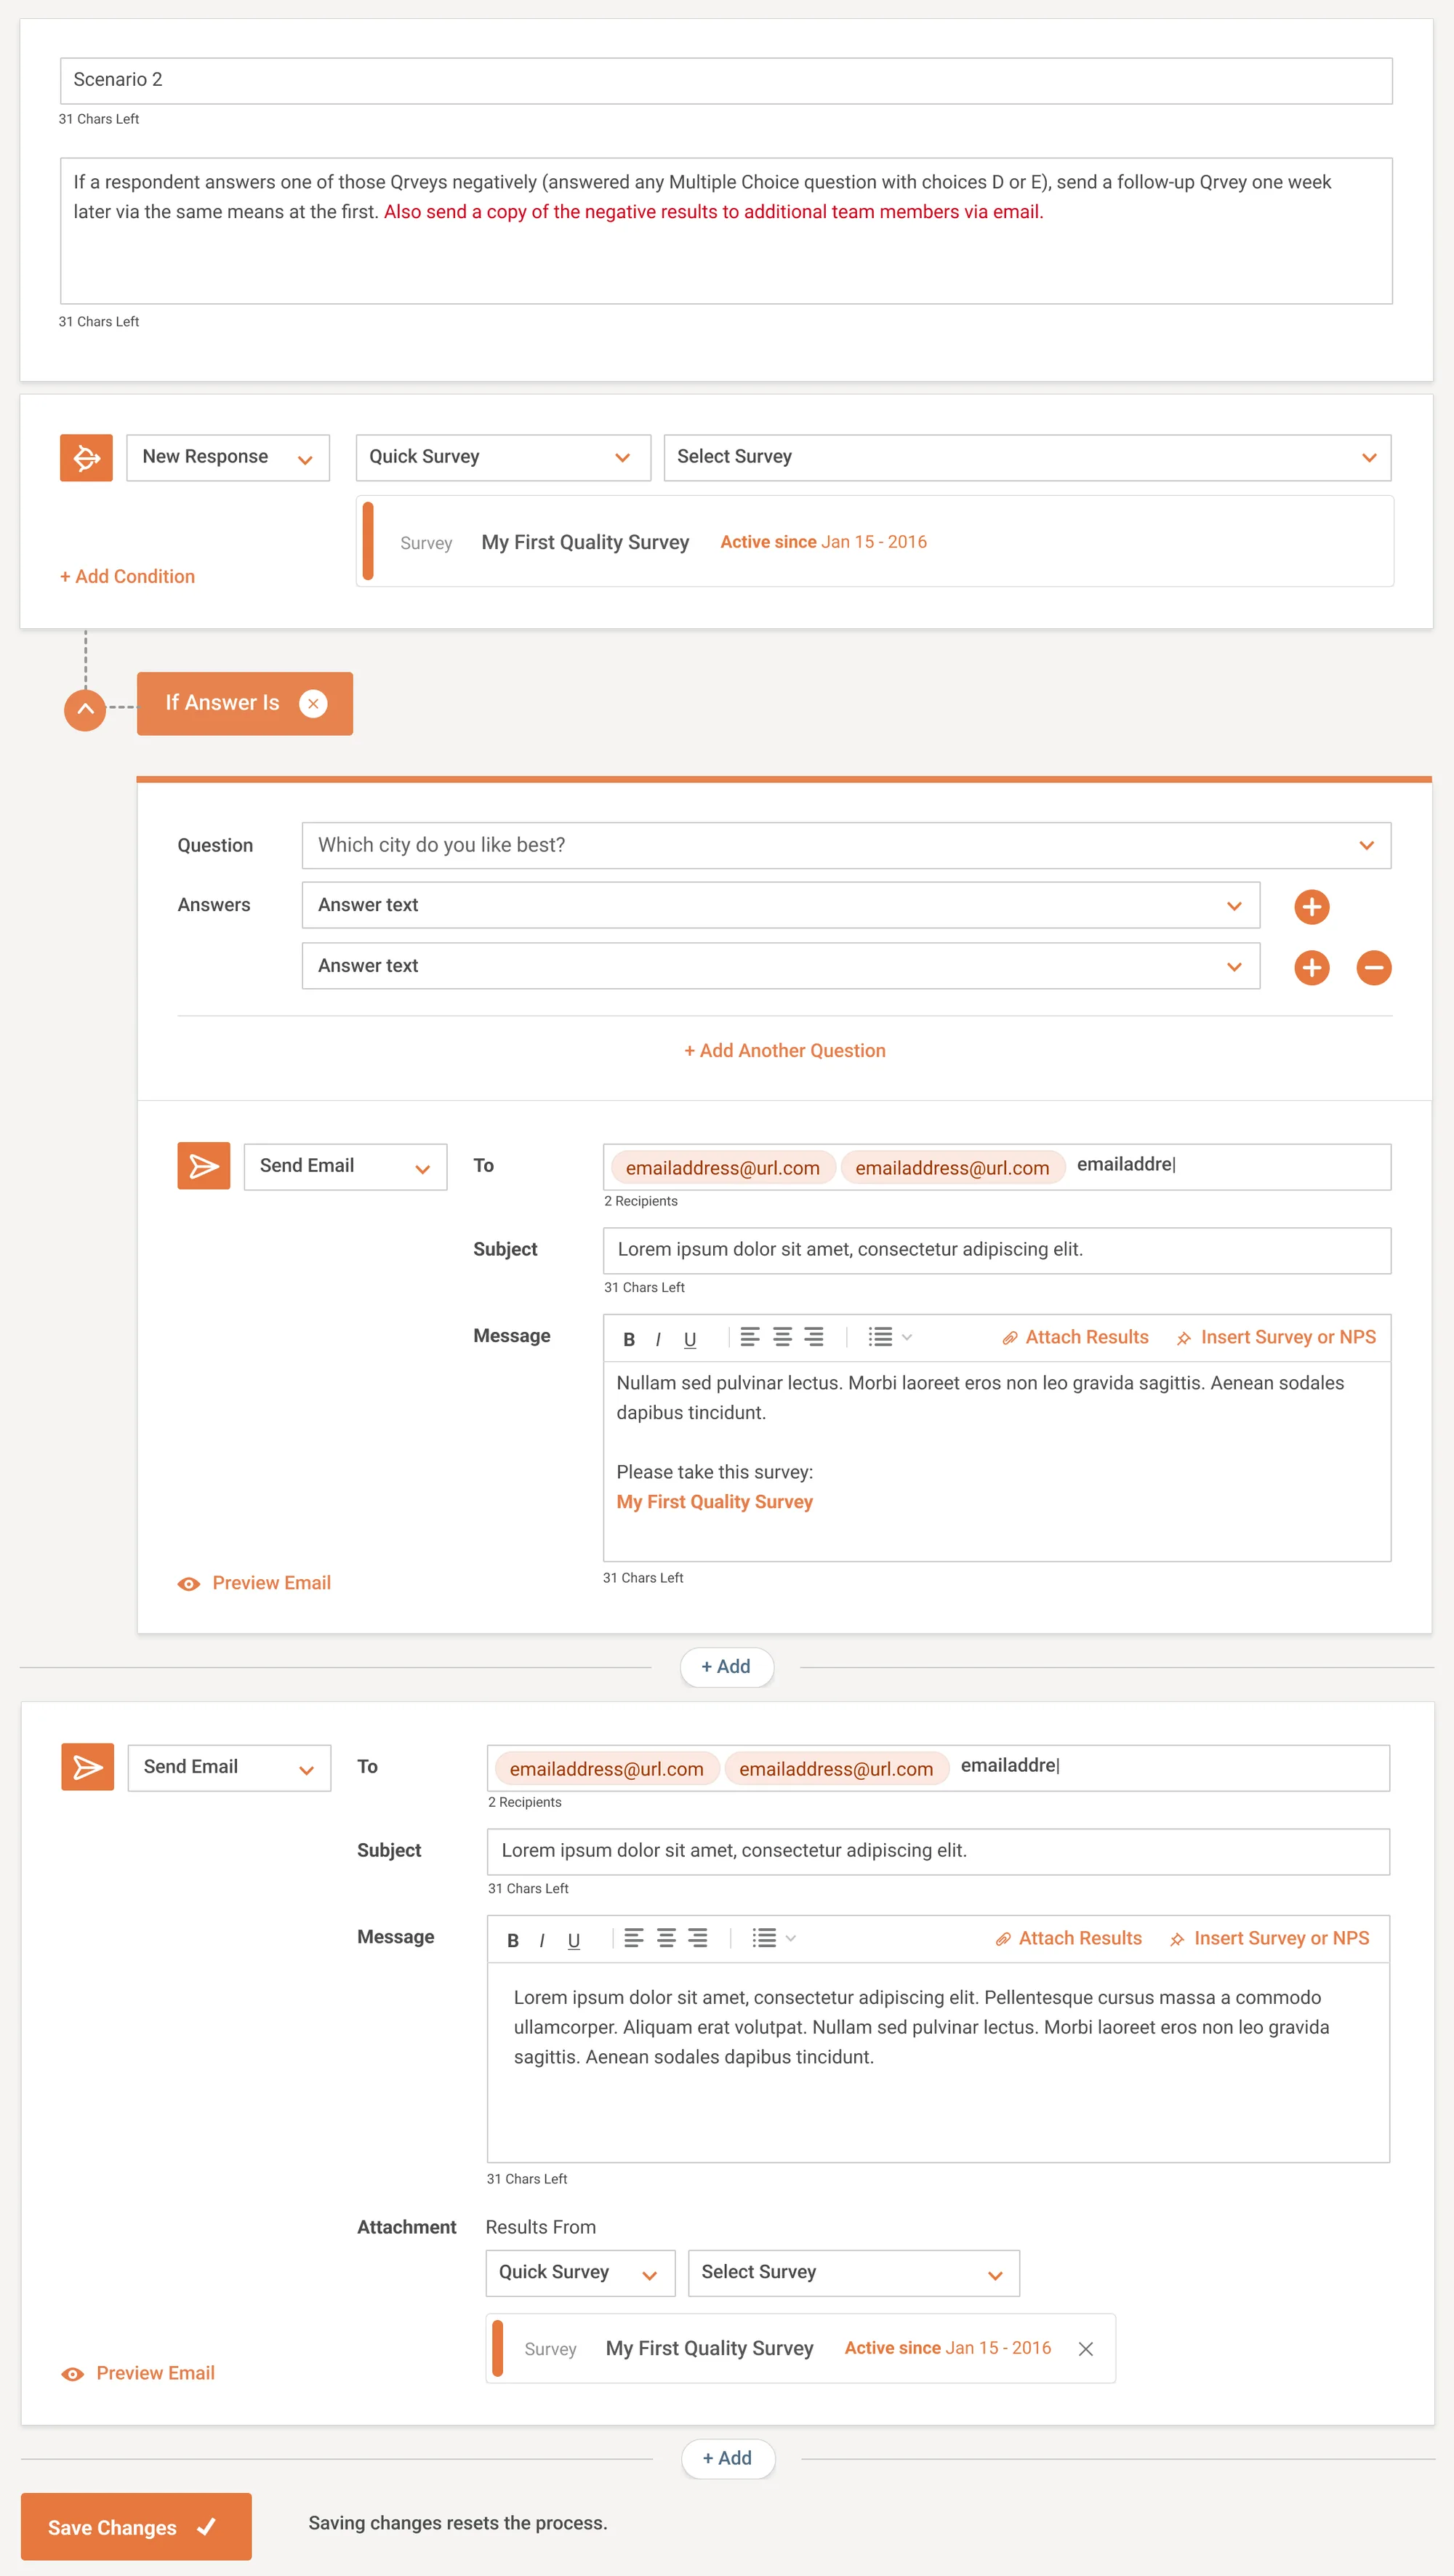The height and width of the screenshot is (2576, 1454).
Task: Remove the If Answer Is condition
Action: (313, 703)
